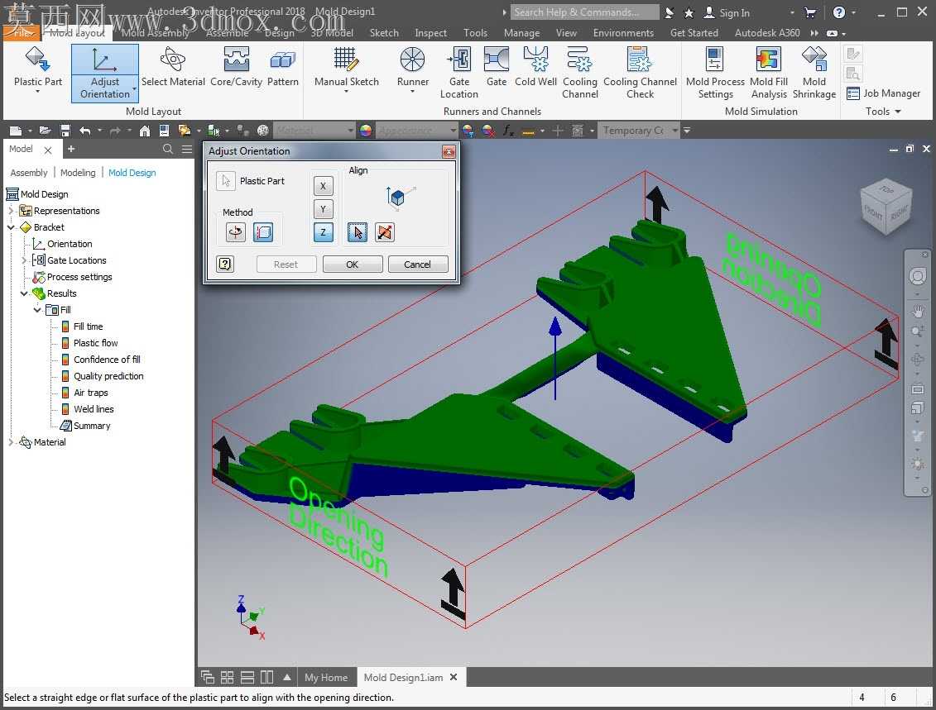This screenshot has height=710, width=936.
Task: Open the Tools panel dropdown
Action: tap(884, 112)
